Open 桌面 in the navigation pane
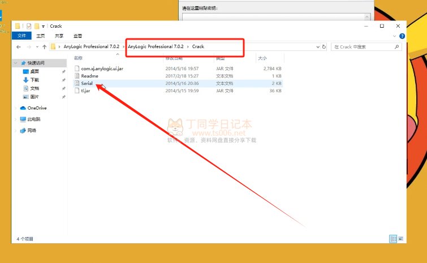This screenshot has height=263, width=427. [x=34, y=71]
